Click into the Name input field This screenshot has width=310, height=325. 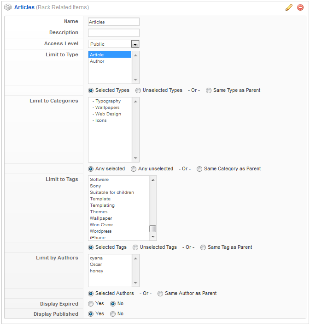pos(113,22)
